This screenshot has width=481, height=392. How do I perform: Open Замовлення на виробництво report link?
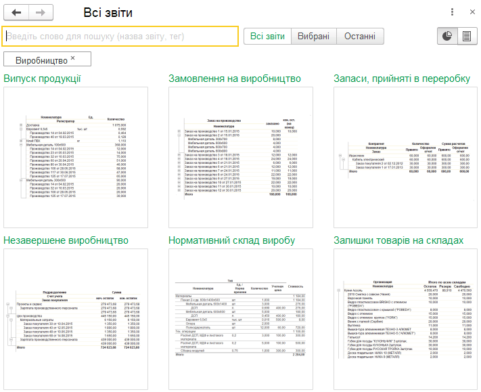[235, 79]
